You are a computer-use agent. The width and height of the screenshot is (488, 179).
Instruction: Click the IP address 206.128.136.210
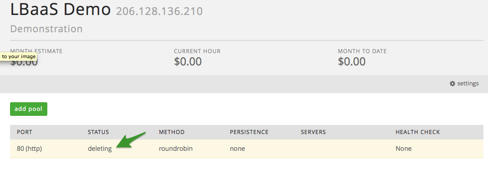click(159, 11)
